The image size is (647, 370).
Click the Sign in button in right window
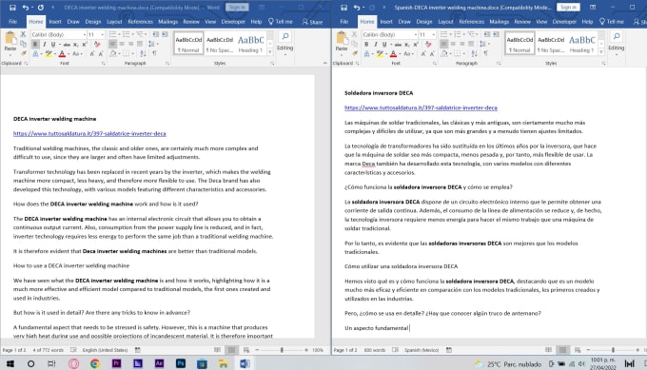click(568, 7)
